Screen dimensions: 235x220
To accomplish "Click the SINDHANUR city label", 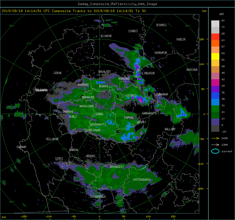I will coord(161,94).
